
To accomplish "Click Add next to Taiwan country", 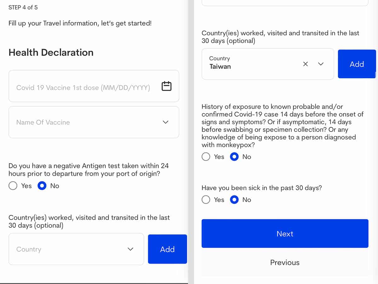I will click(357, 64).
